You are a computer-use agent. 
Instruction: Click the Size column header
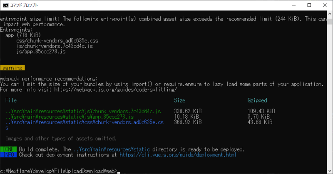tap(180, 100)
